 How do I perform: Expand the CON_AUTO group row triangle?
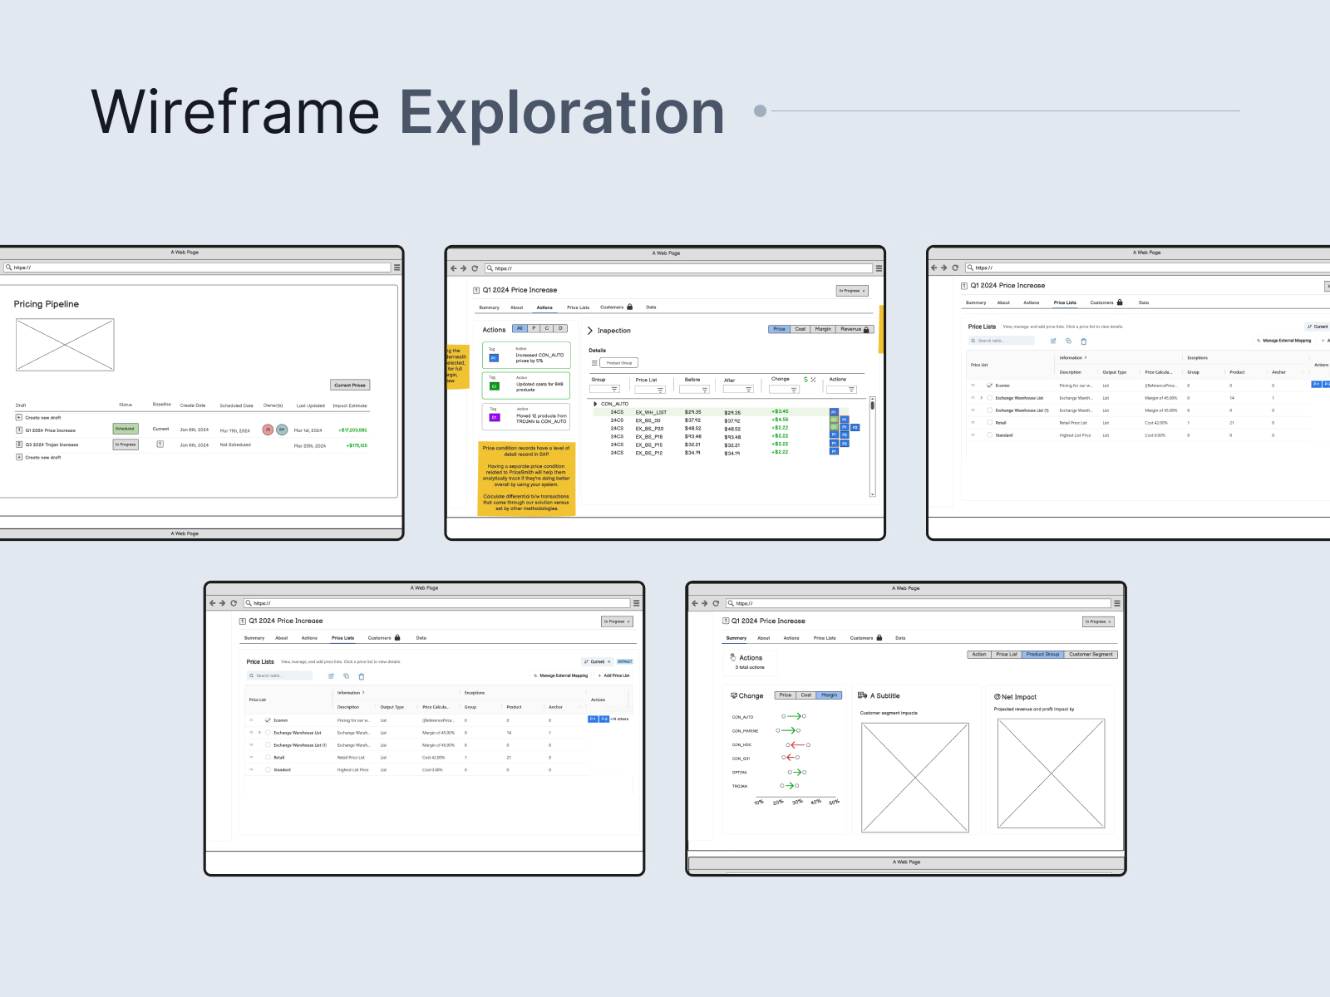pyautogui.click(x=595, y=404)
